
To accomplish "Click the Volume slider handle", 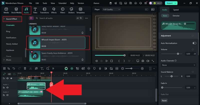I will coord(178,54).
